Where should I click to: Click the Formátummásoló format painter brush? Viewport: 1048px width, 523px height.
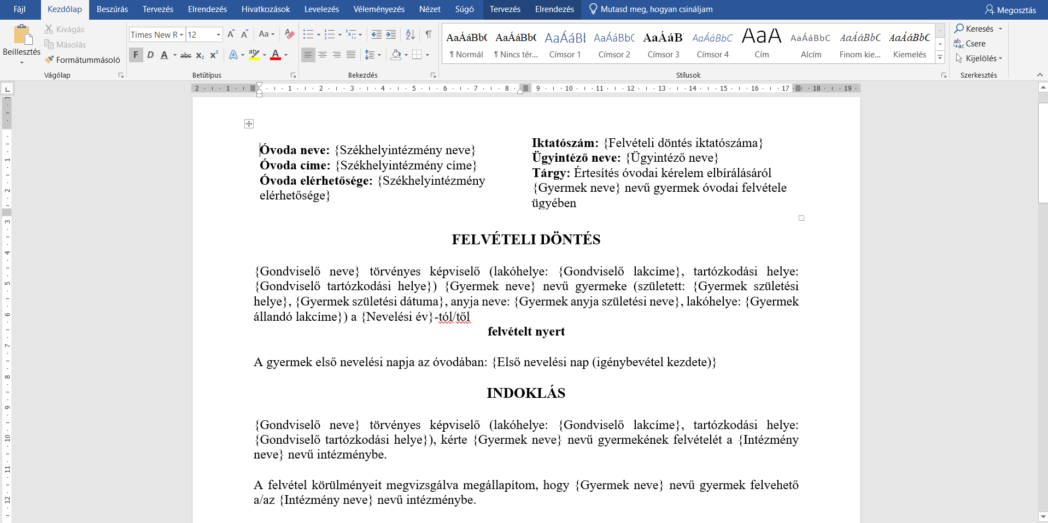[x=50, y=60]
